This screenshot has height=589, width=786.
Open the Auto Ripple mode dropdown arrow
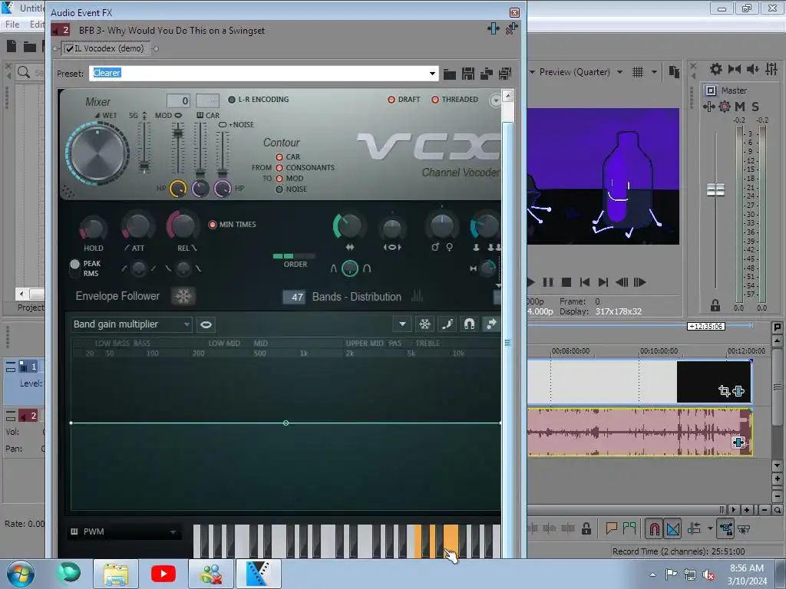pyautogui.click(x=710, y=528)
